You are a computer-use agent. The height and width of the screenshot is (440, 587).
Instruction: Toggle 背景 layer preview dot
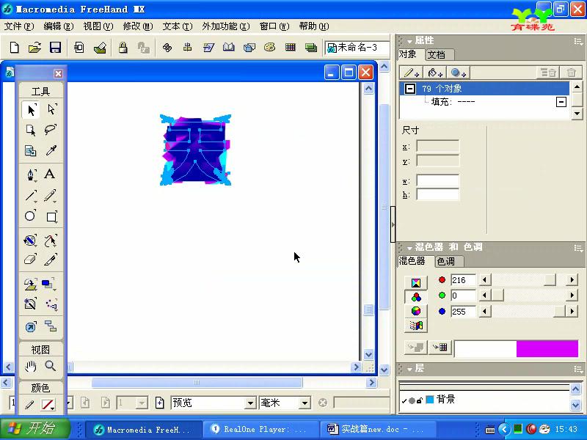coord(412,400)
